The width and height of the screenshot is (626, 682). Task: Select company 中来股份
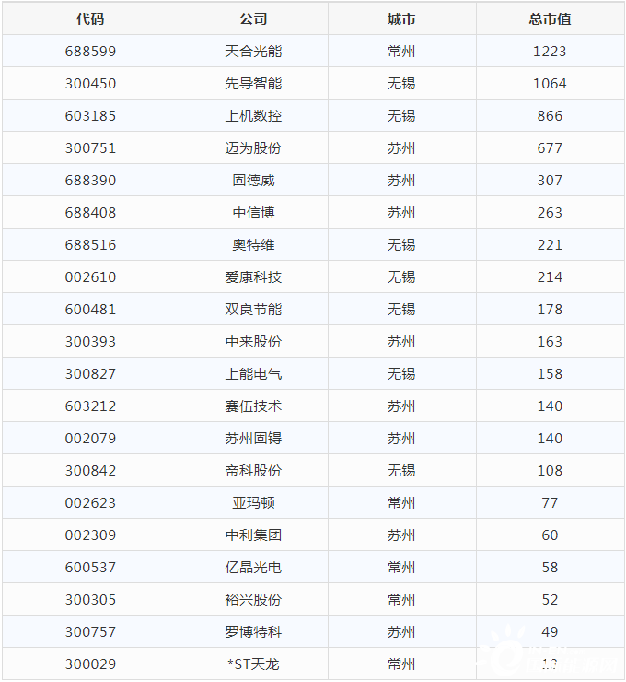tap(254, 341)
